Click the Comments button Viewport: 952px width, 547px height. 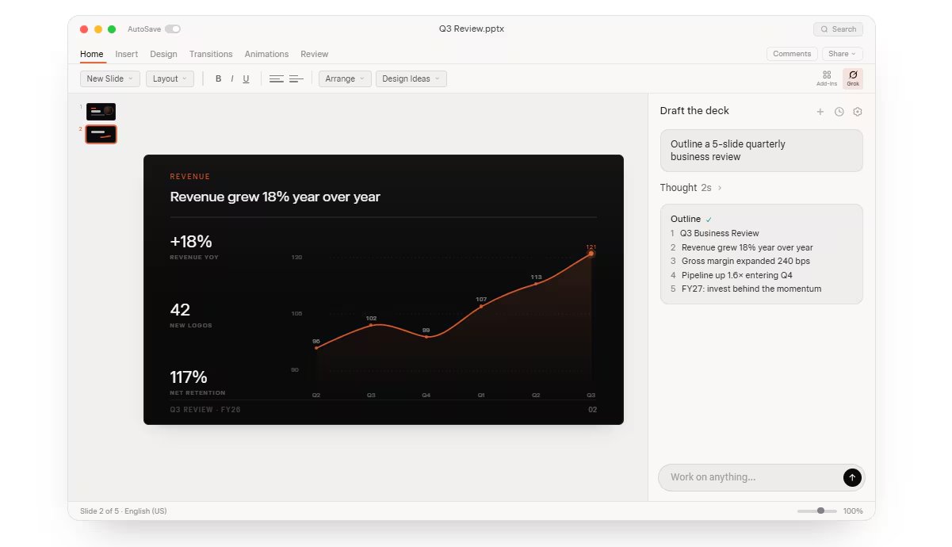(x=792, y=54)
